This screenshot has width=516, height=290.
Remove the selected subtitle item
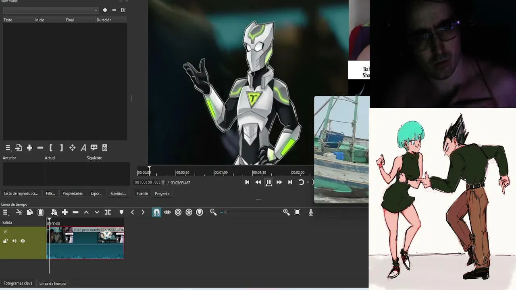40,148
